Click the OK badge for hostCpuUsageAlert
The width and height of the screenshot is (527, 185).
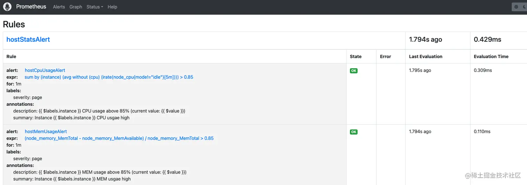[x=354, y=71]
